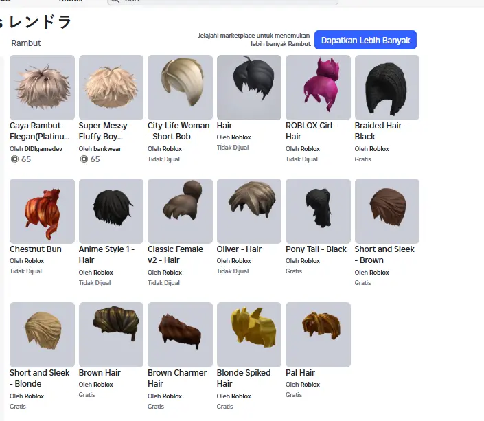This screenshot has width=484, height=421.
Task: Open the Super Messy Fluffy Boy... title
Action: coord(103,131)
